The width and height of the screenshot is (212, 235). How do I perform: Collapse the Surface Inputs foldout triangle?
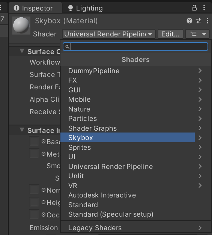(22, 130)
